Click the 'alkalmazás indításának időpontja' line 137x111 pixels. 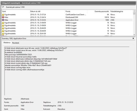(x=31, y=59)
